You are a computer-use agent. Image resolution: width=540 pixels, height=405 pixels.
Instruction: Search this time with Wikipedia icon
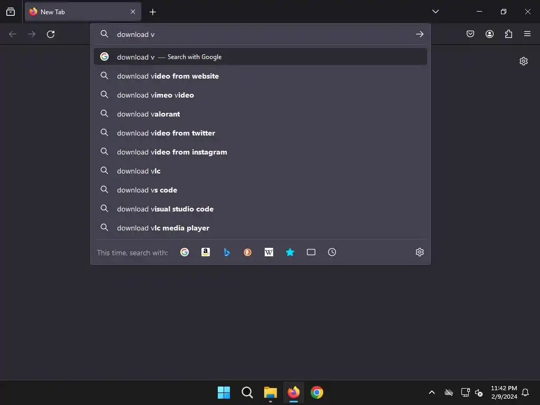tap(269, 252)
